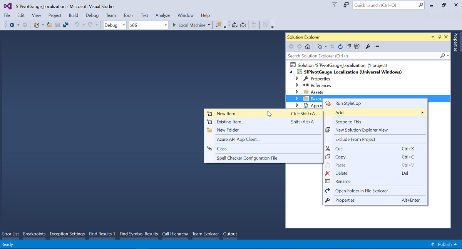Image resolution: width=462 pixels, height=249 pixels.
Task: Click the Publish button in the status bar
Action: pos(441,244)
